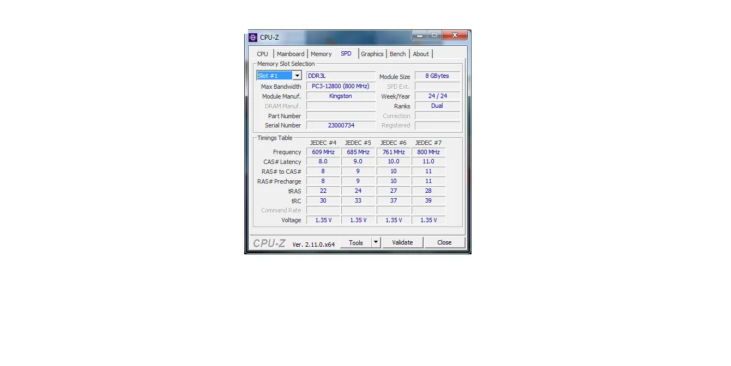Switch to the Bench tab
Image resolution: width=731 pixels, height=366 pixels.
398,54
